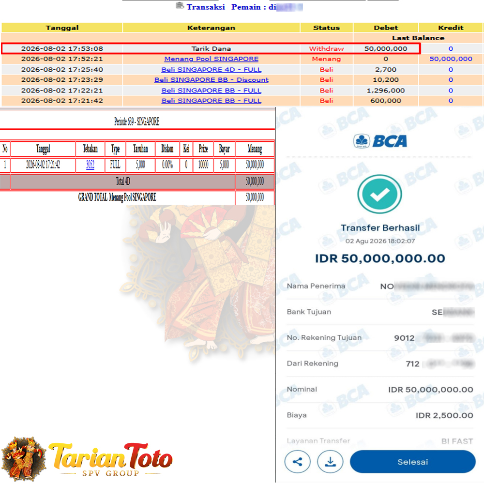Click the Tebakan column header
Image resolution: width=484 pixels, height=484 pixels.
point(90,149)
